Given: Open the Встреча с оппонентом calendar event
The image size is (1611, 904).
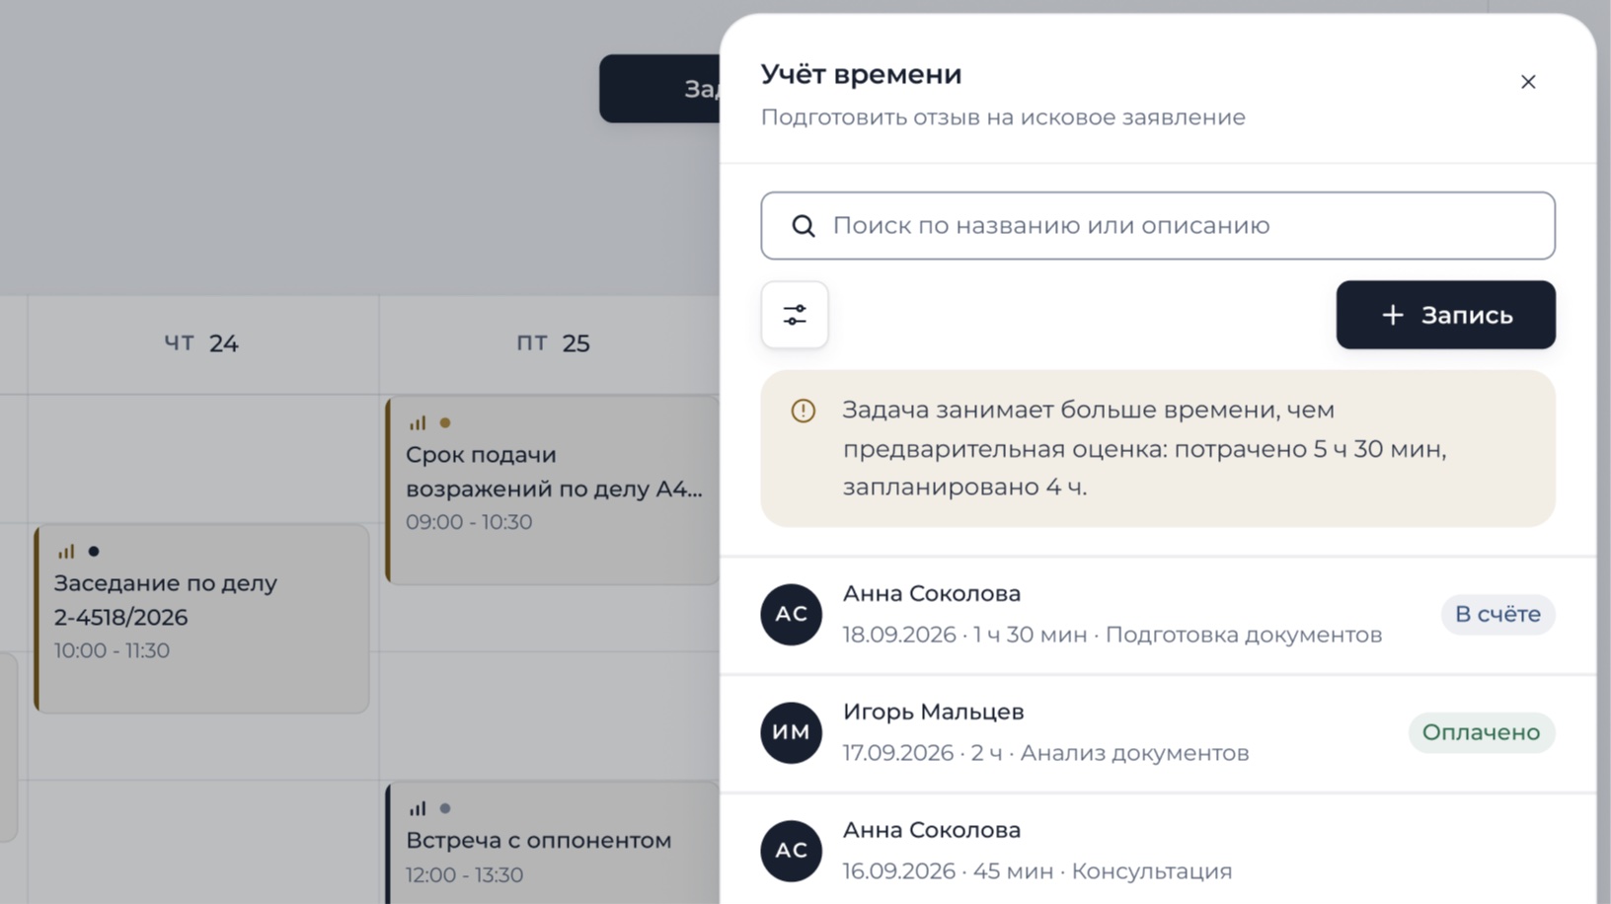Looking at the screenshot, I should click(x=552, y=843).
